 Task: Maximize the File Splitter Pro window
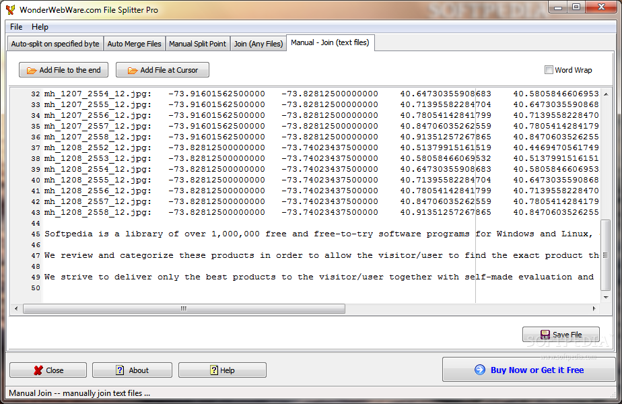(x=576, y=7)
